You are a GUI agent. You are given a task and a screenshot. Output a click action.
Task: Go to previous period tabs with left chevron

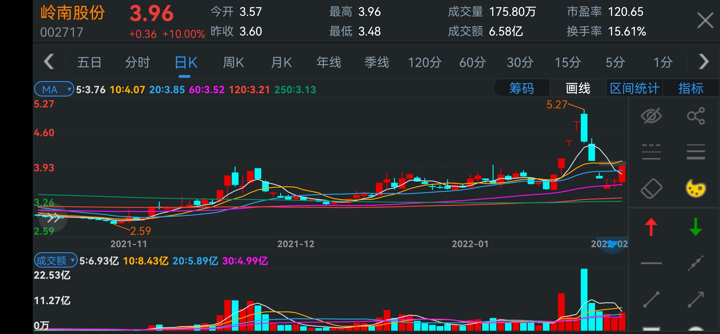click(x=49, y=62)
